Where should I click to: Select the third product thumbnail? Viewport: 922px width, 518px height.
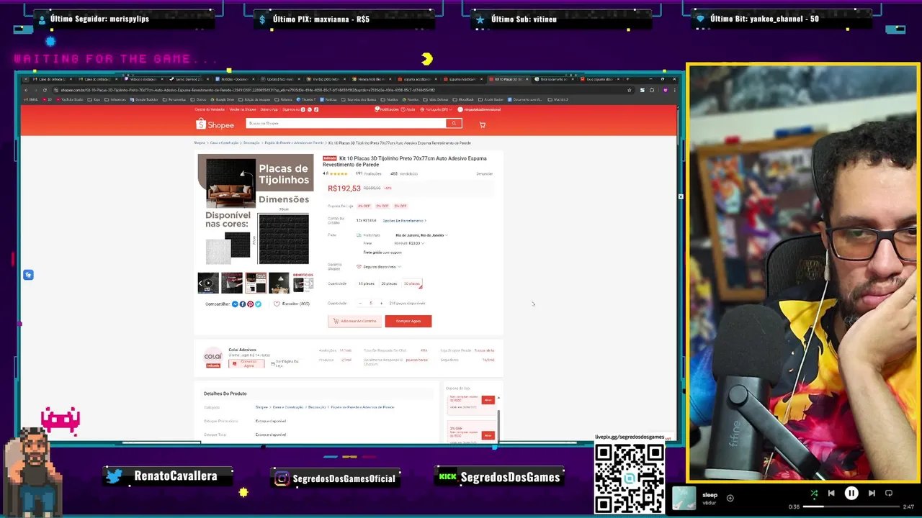click(x=256, y=283)
